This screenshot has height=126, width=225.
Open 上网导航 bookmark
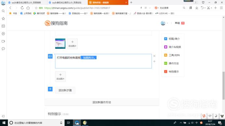26,13
